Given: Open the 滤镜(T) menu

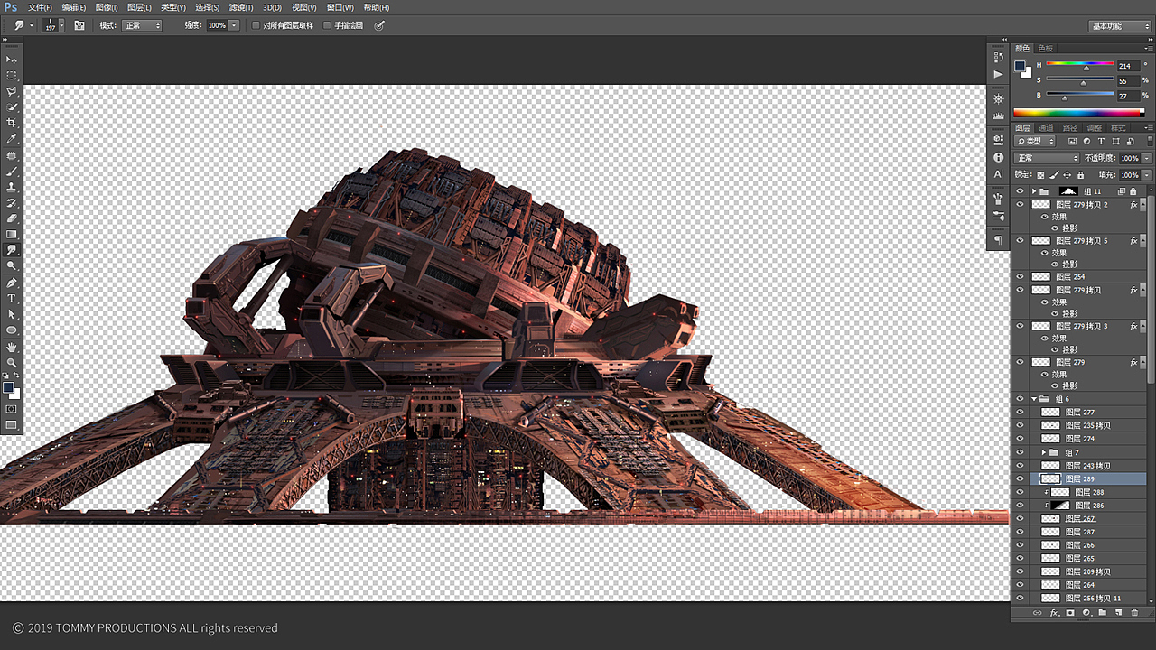Looking at the screenshot, I should tap(241, 7).
